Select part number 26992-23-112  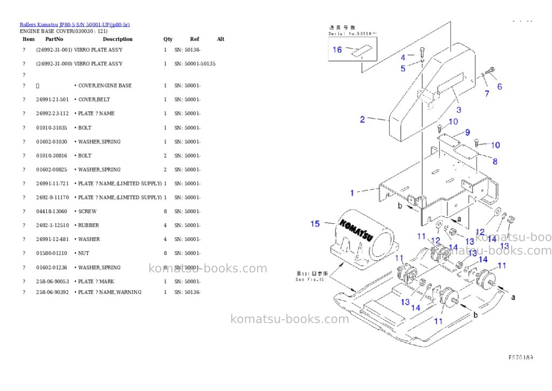(x=52, y=113)
